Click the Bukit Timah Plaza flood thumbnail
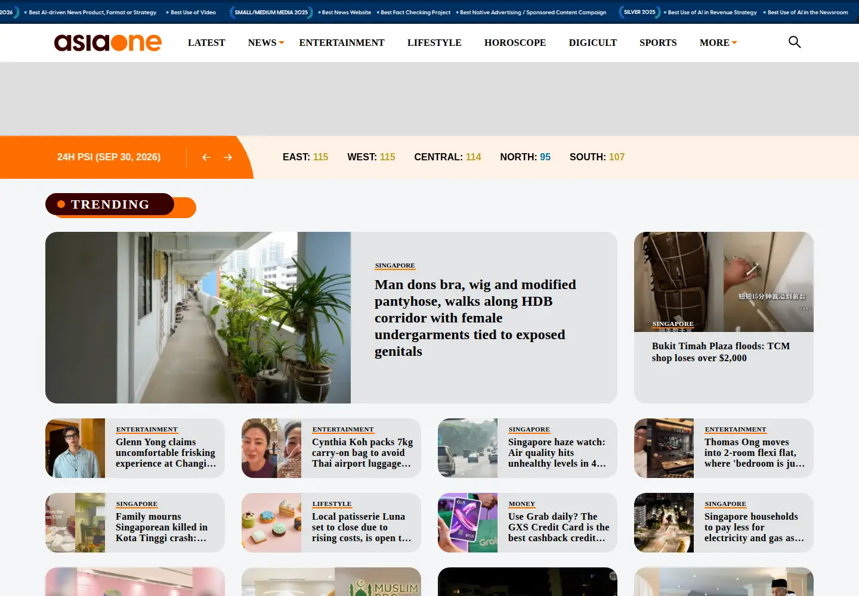The height and width of the screenshot is (596, 859). 724,282
